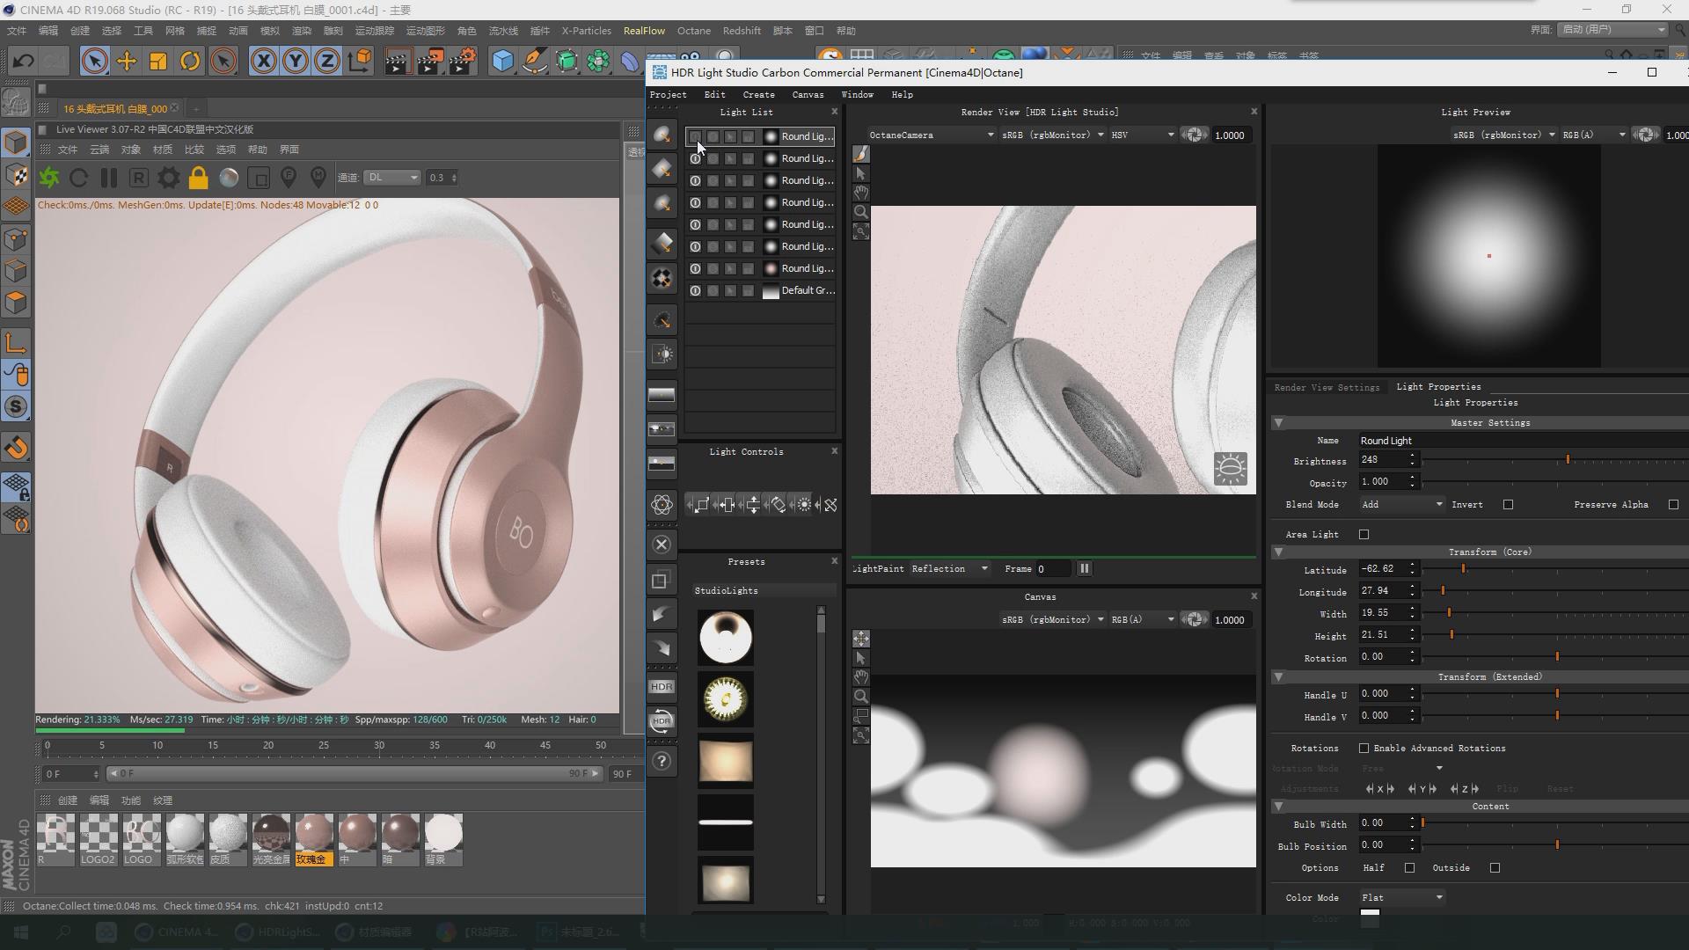
Task: Click the Frame number input field
Action: [x=1052, y=569]
